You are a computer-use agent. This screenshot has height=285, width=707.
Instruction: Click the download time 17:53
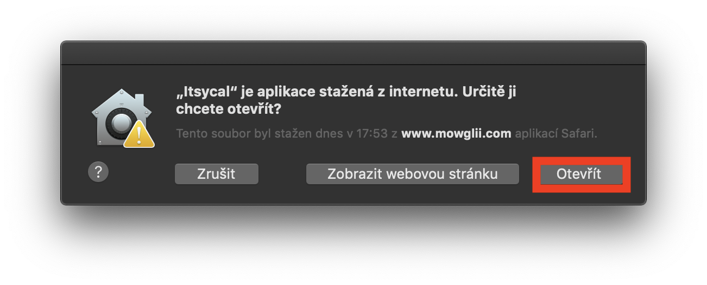pyautogui.click(x=372, y=133)
